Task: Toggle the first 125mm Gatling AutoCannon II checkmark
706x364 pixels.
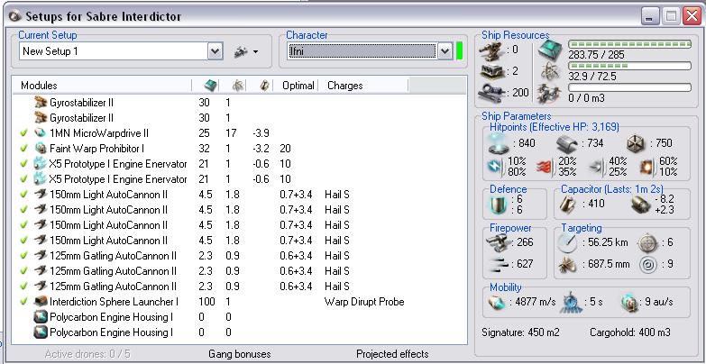Action: [x=24, y=256]
